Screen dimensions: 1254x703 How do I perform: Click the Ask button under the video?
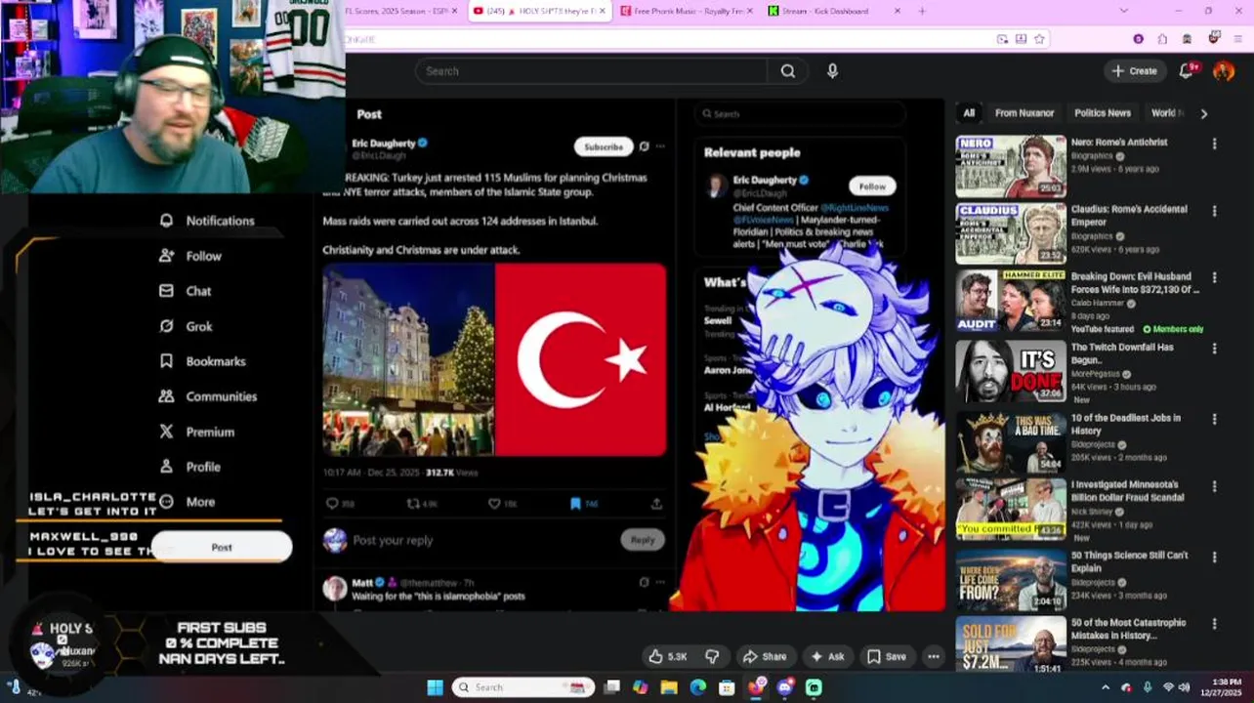[826, 657]
